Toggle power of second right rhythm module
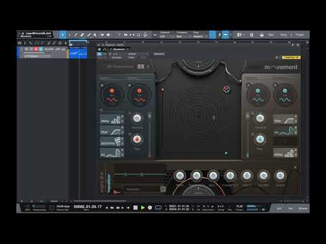The image size is (326, 244). 275,85
